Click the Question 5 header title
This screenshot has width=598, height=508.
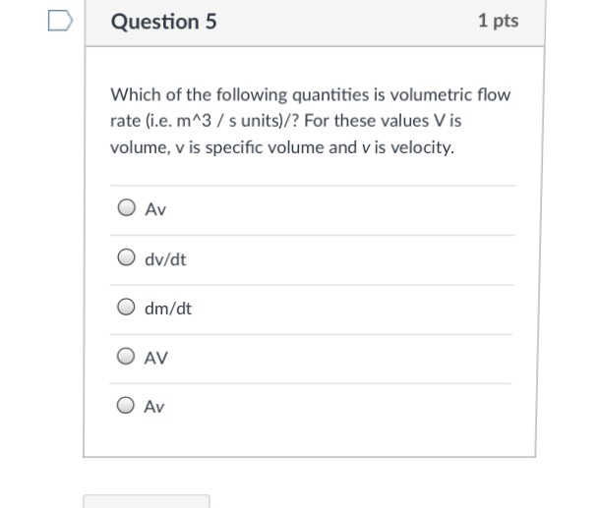pos(164,22)
